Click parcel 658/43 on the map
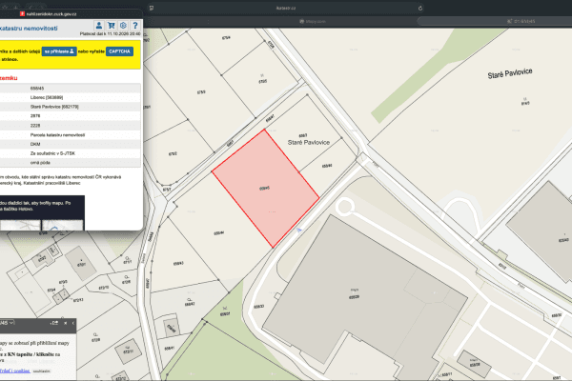Viewport: 572px width, 381px height. click(178, 263)
